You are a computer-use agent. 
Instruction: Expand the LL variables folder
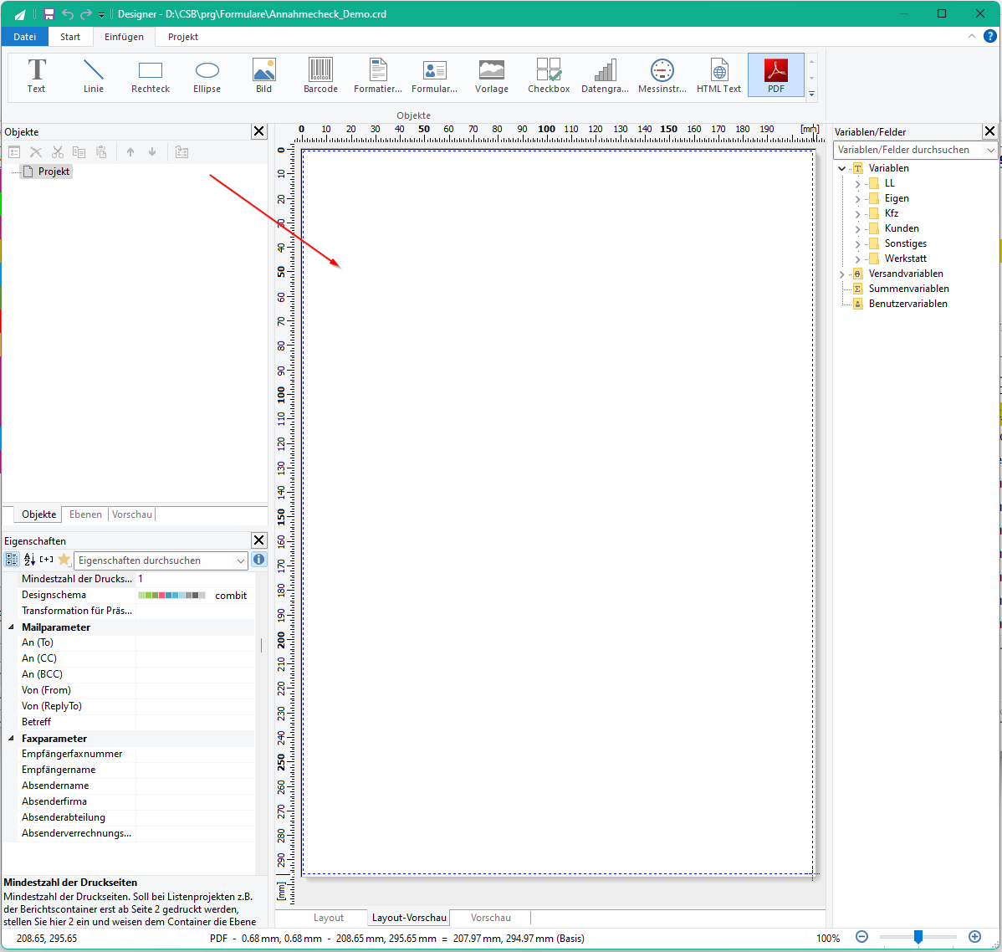857,183
